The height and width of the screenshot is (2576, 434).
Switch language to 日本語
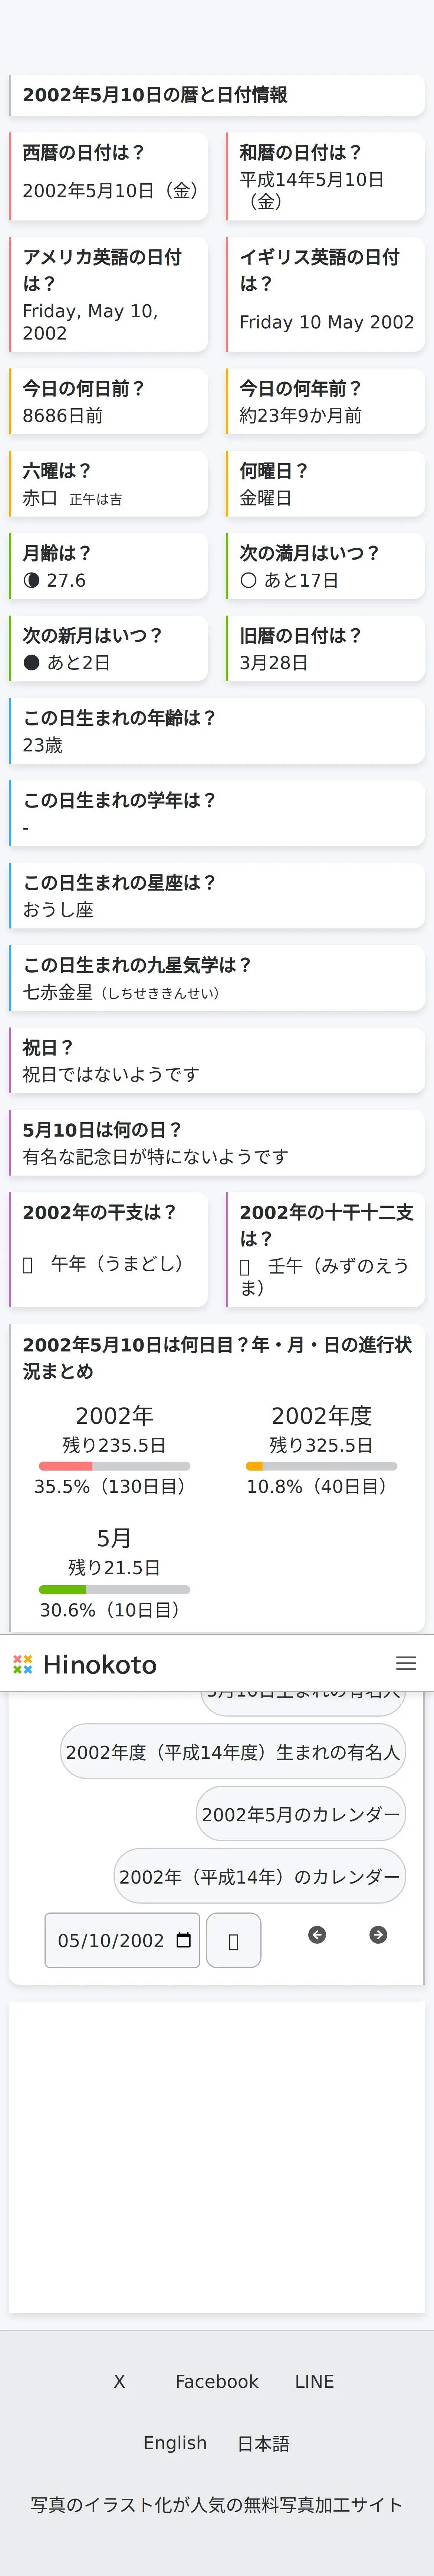pos(263,2443)
